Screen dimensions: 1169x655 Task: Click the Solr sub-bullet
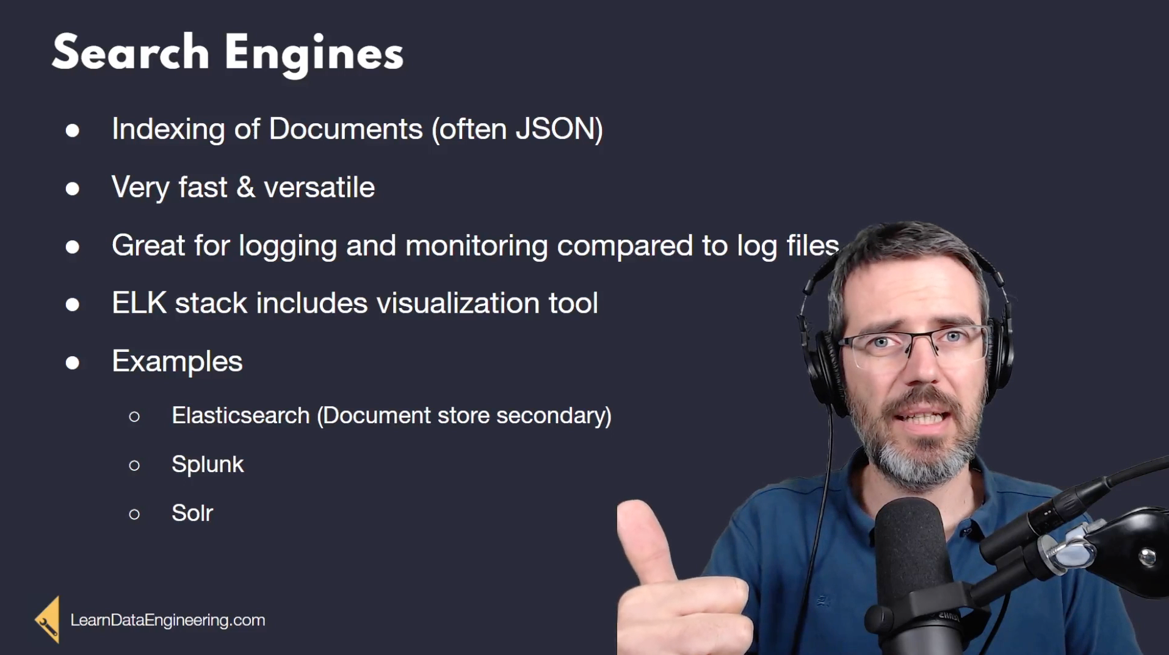pos(192,514)
